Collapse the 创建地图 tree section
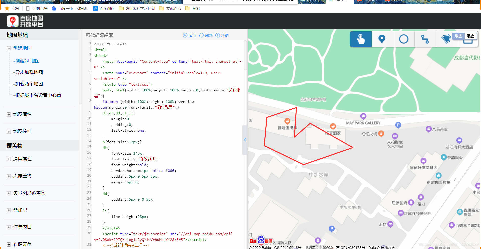The image size is (481, 249). click(9, 48)
